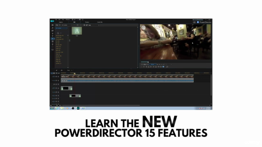Toggle track 3 video enable checkbox
Viewport: 262px width, 147px height.
coord(56,96)
